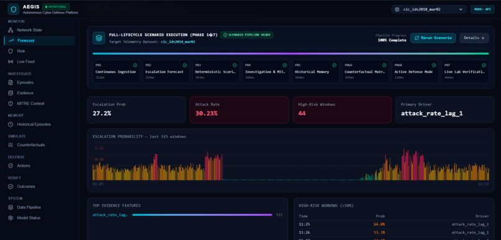Open the Model Status page

39,218
